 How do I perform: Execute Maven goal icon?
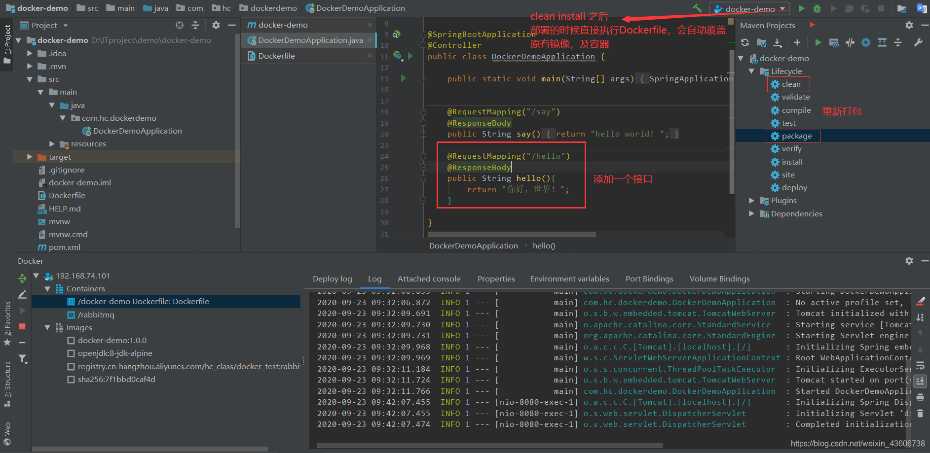click(834, 43)
